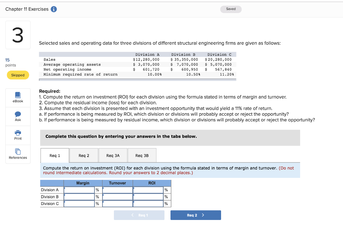Viewport: 343px width, 231px height.
Task: Open the eBook resource
Action: pos(18,97)
